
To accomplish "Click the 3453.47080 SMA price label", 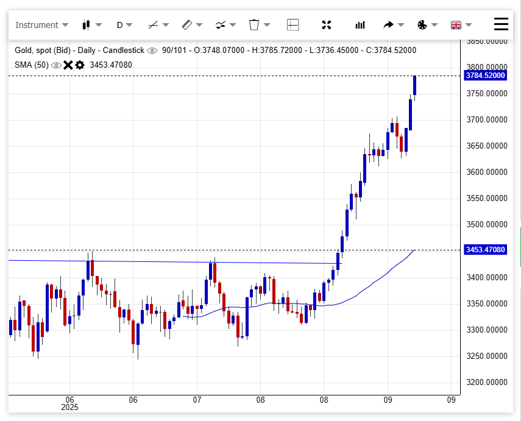I will [x=485, y=250].
